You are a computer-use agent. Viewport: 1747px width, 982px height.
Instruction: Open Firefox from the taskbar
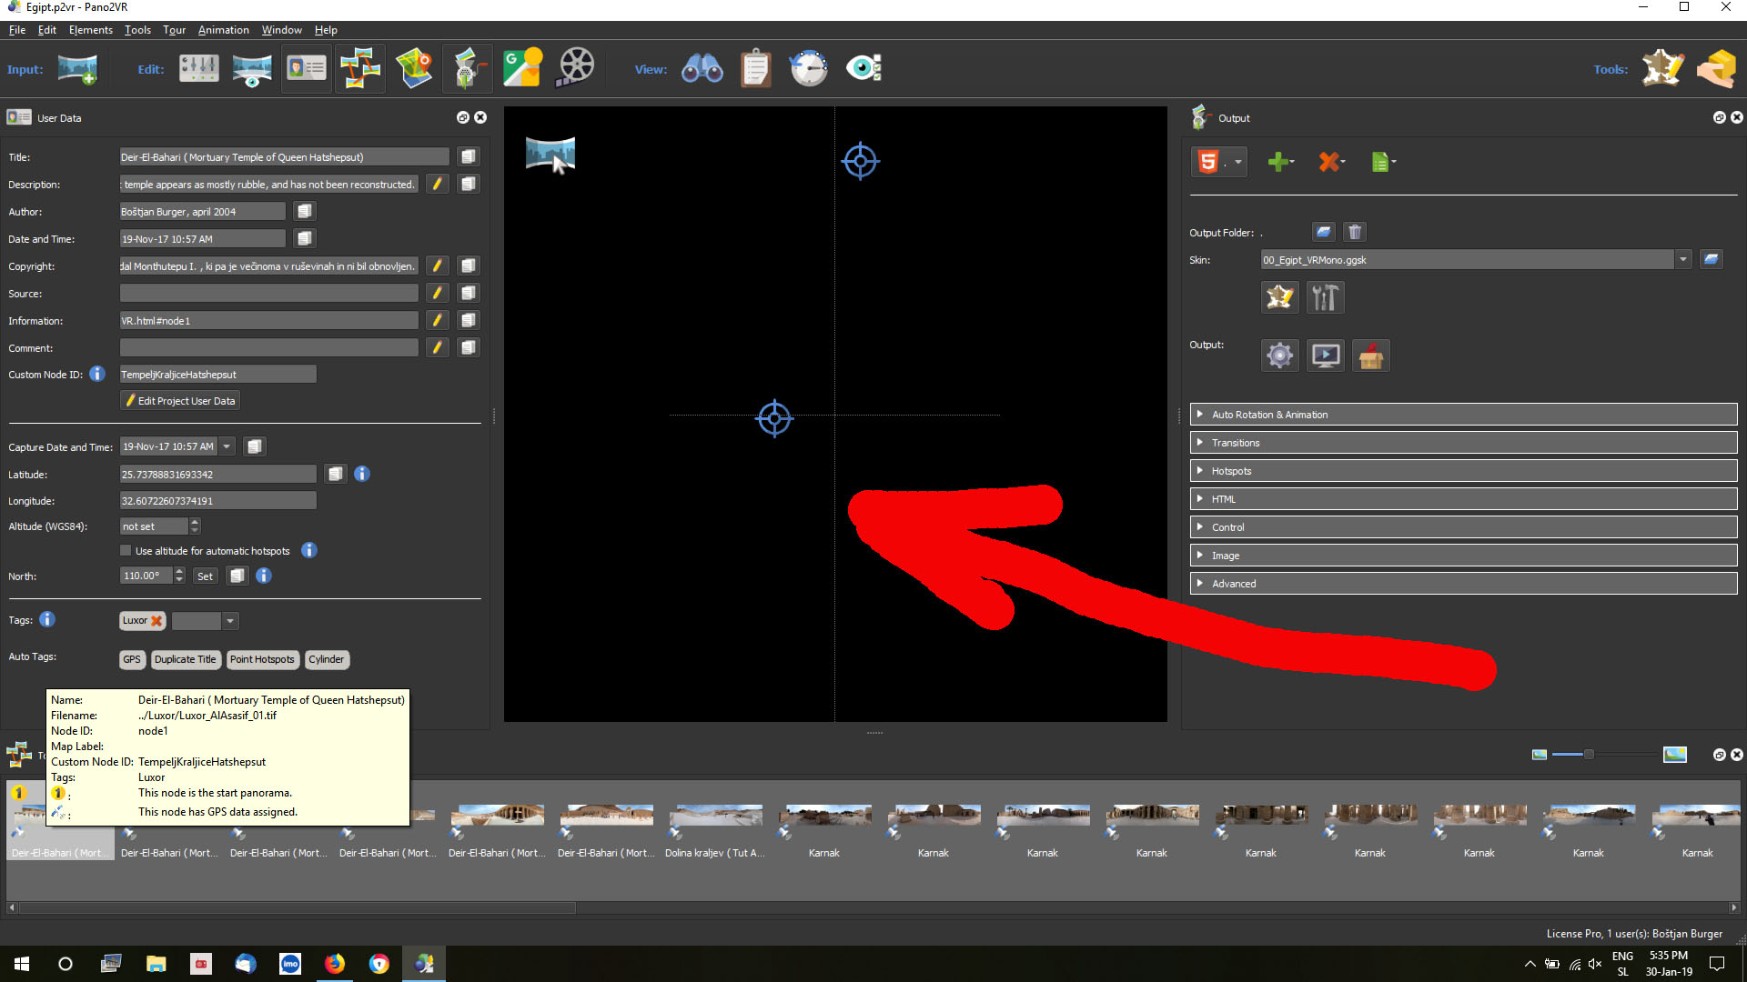coord(335,964)
